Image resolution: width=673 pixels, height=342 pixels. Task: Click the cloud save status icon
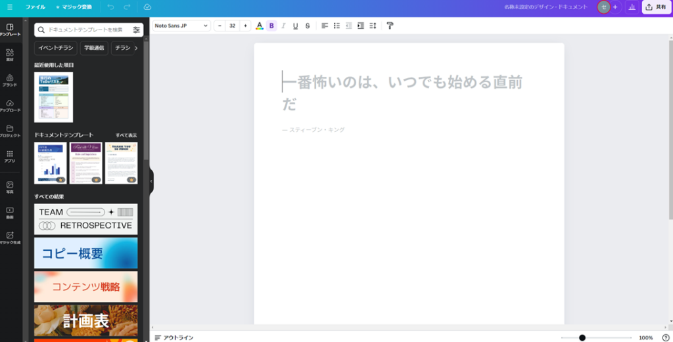click(147, 7)
